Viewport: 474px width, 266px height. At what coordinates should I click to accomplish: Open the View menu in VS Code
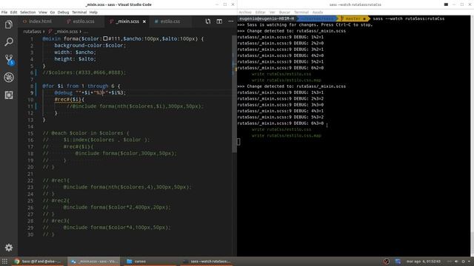coord(43,13)
